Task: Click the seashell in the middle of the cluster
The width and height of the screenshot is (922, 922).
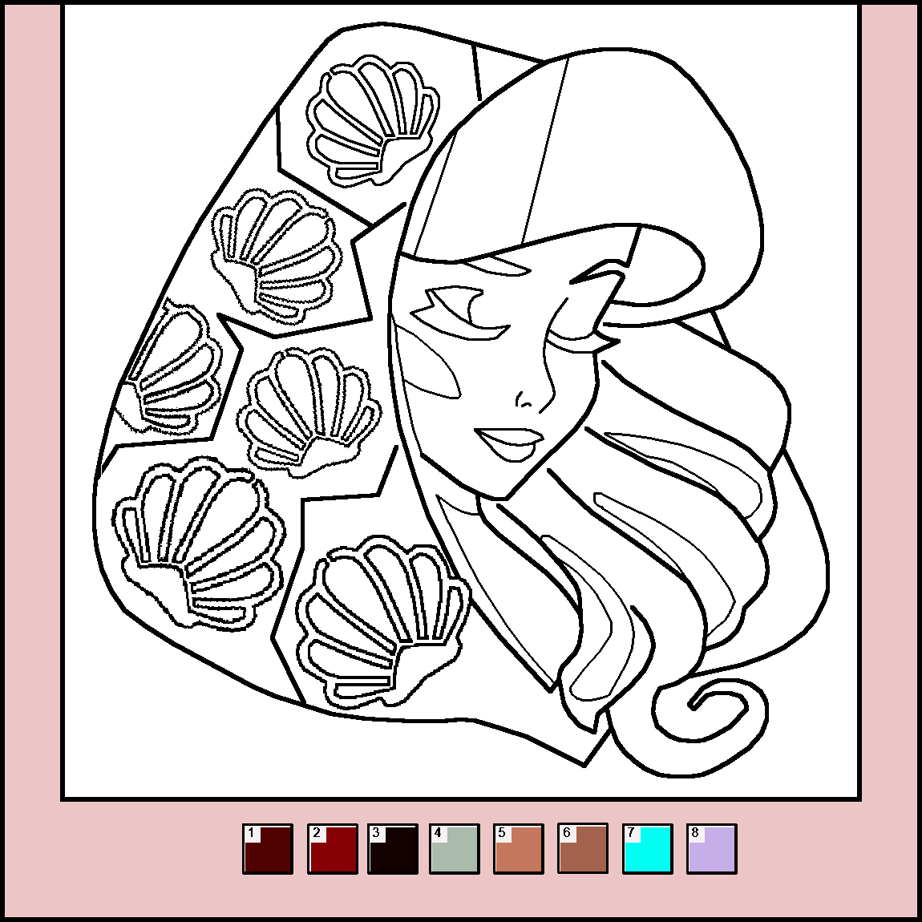Action: 309,409
